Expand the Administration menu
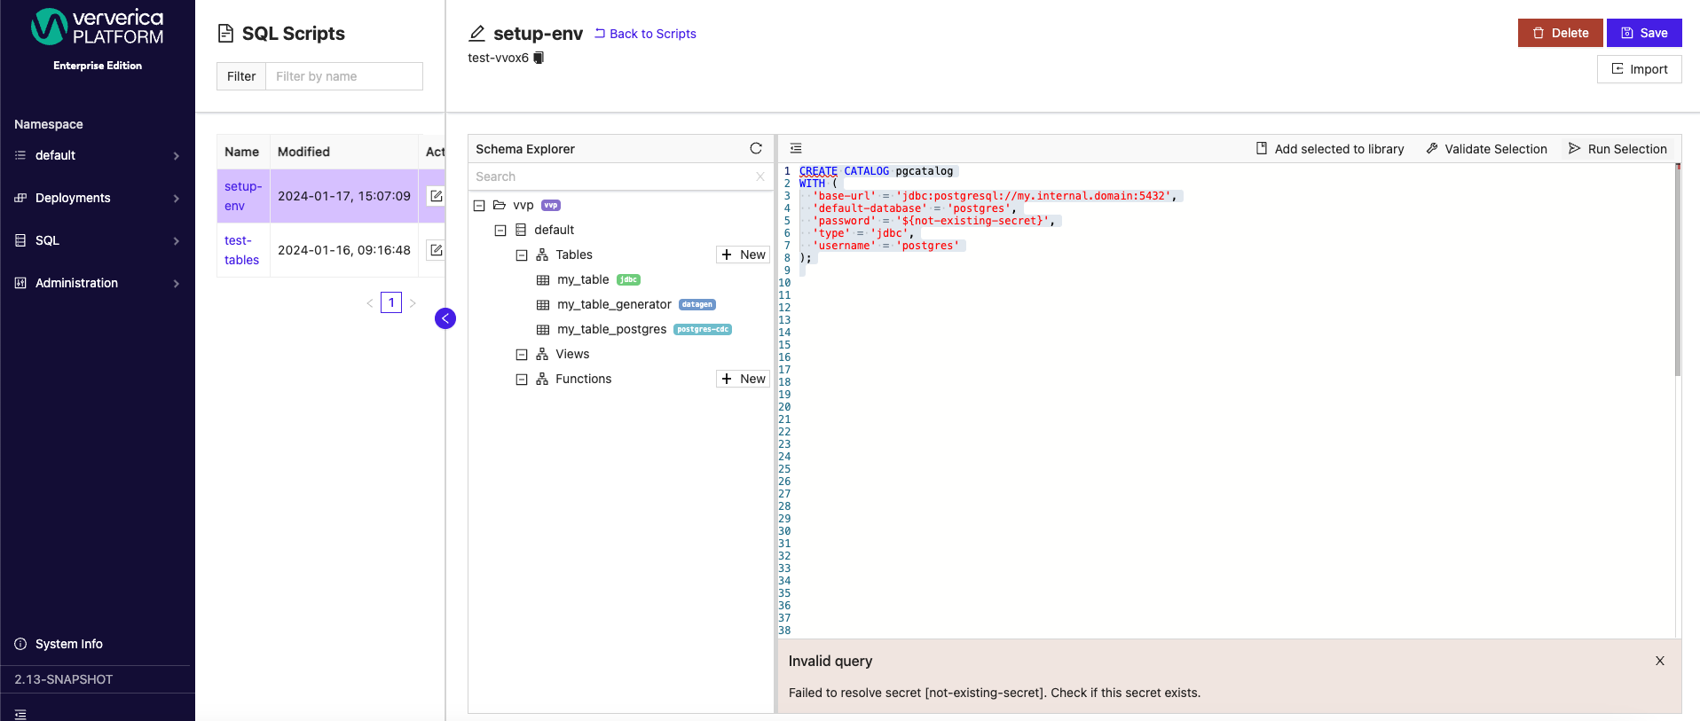This screenshot has height=721, width=1700. 98,283
